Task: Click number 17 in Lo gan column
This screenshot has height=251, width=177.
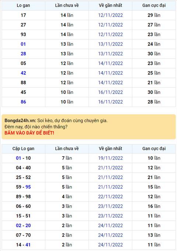Action: point(23,15)
